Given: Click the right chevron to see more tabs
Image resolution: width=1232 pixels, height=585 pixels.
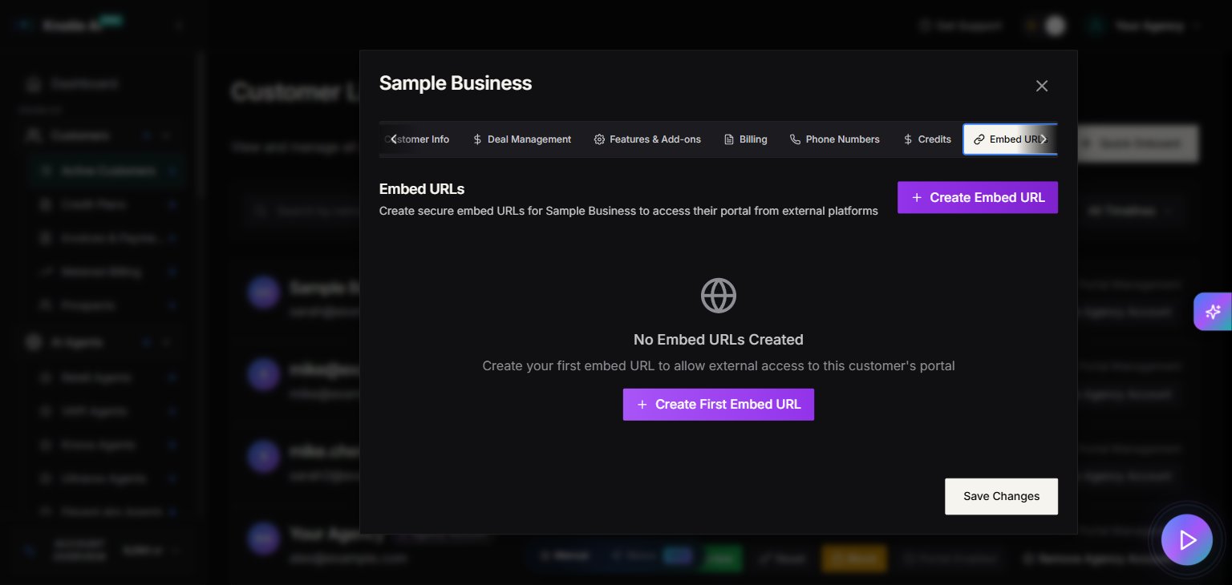Looking at the screenshot, I should [x=1044, y=139].
